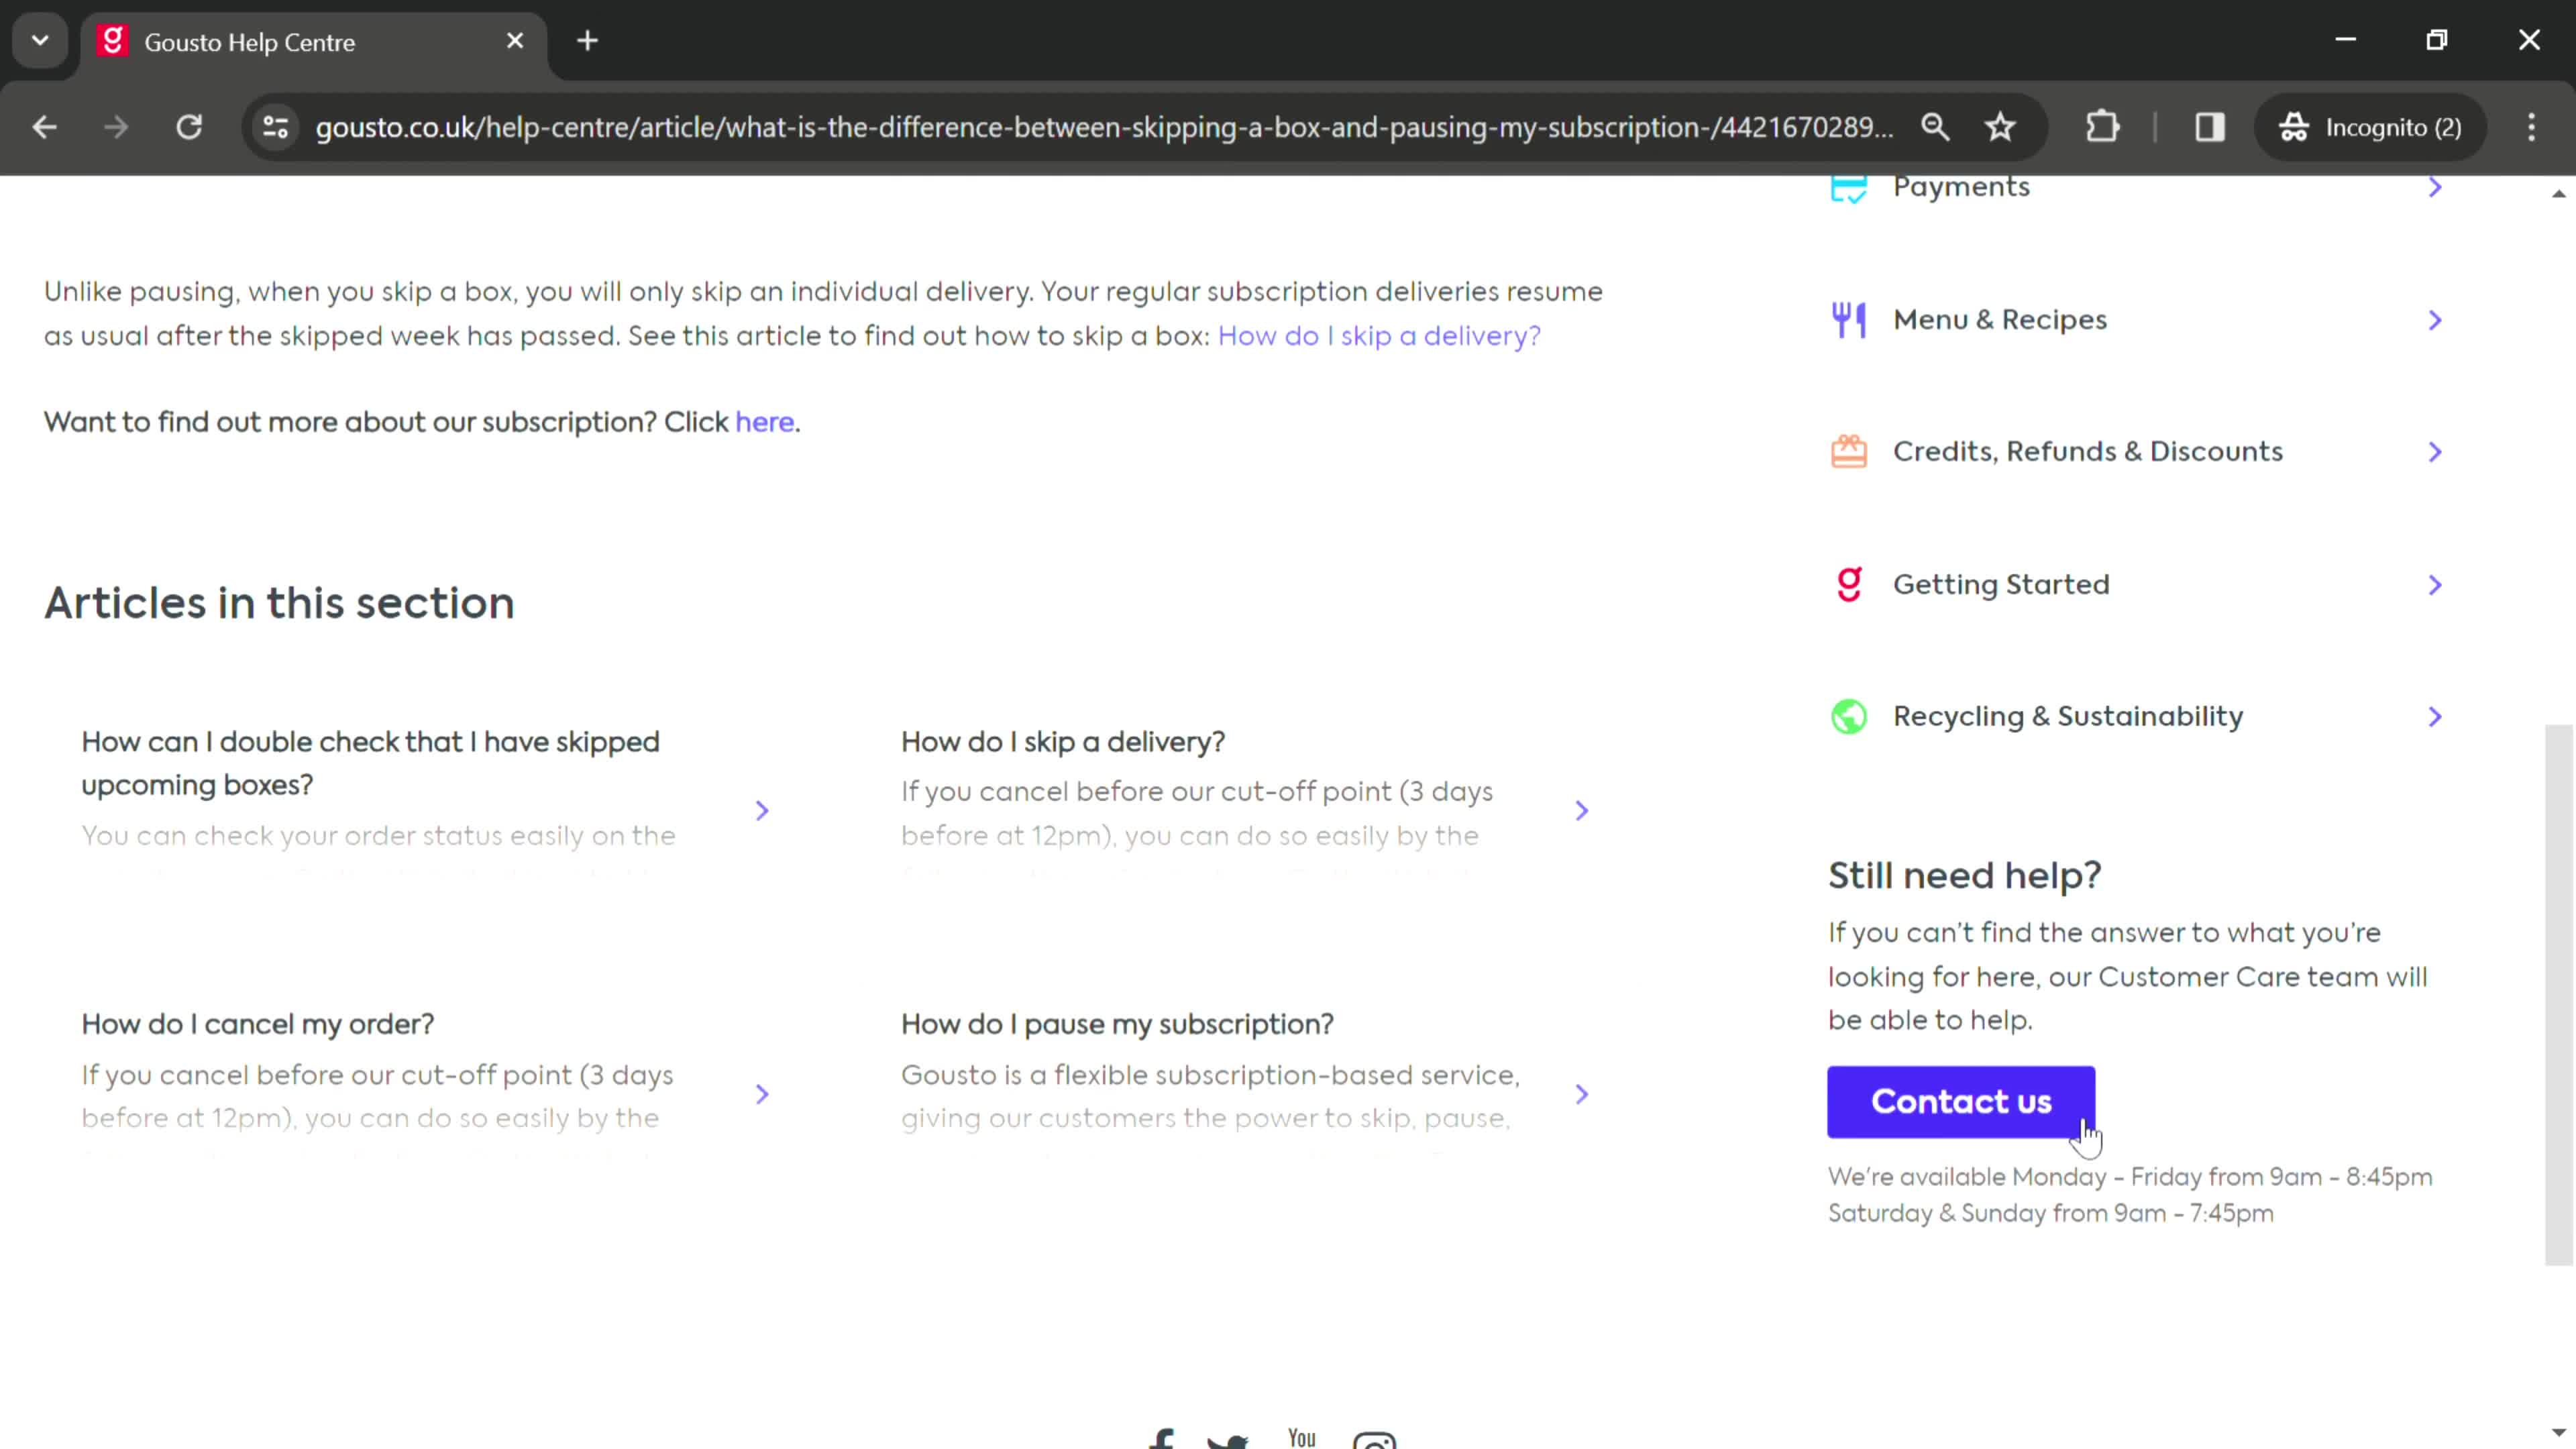2576x1449 pixels.
Task: Click chevron on skip a delivery article card
Action: pos(1581,810)
